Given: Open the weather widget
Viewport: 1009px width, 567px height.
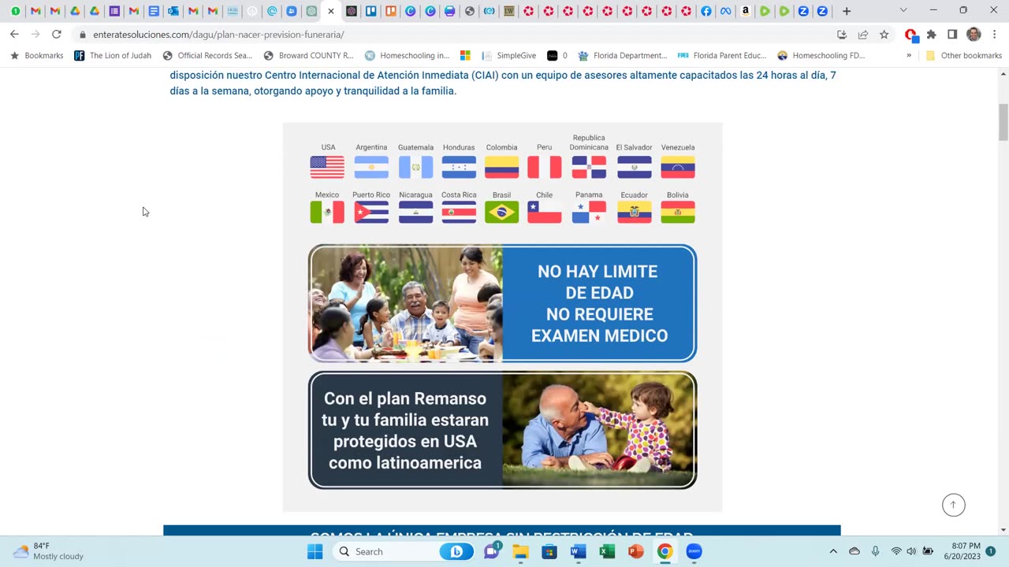Looking at the screenshot, I should (x=49, y=551).
